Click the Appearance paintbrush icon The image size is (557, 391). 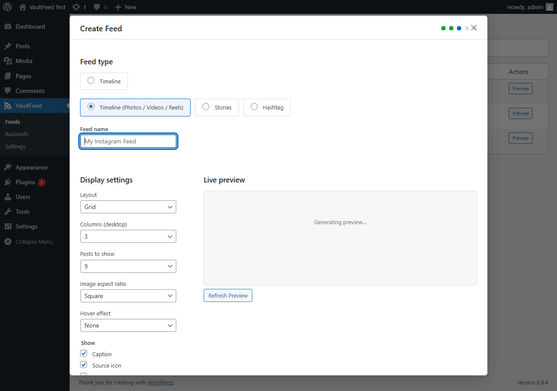coord(8,167)
